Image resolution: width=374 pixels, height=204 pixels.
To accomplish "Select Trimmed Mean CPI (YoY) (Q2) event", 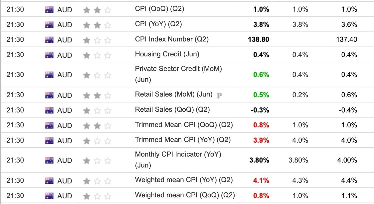I will coord(183,140).
